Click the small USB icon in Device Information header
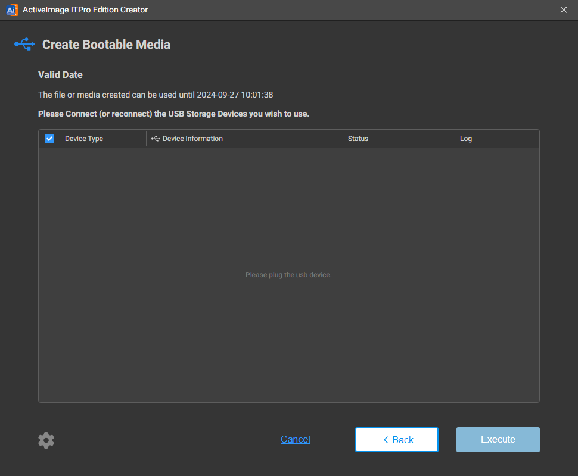 click(x=156, y=139)
